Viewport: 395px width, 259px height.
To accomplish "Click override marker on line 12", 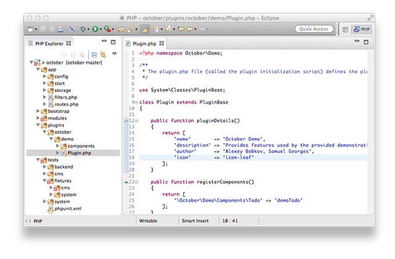I will pyautogui.click(x=126, y=121).
